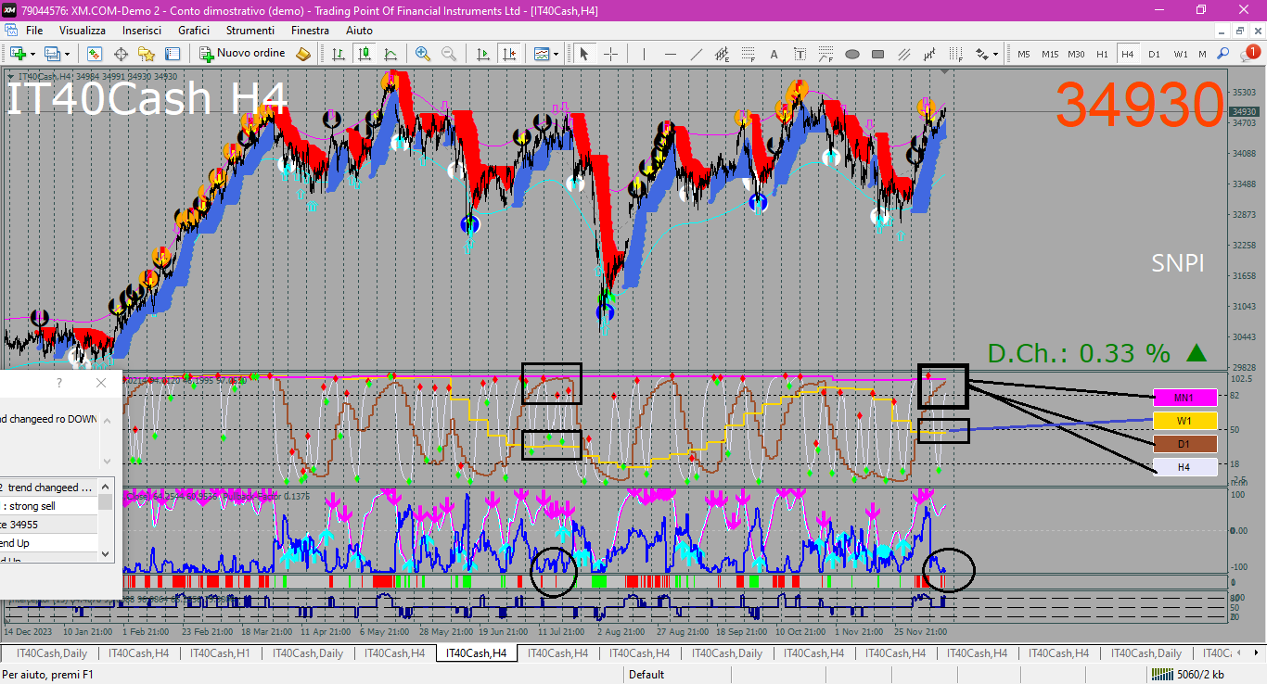The height and width of the screenshot is (684, 1267).
Task: Select the 'strong sell' alert row
Action: coord(49,506)
